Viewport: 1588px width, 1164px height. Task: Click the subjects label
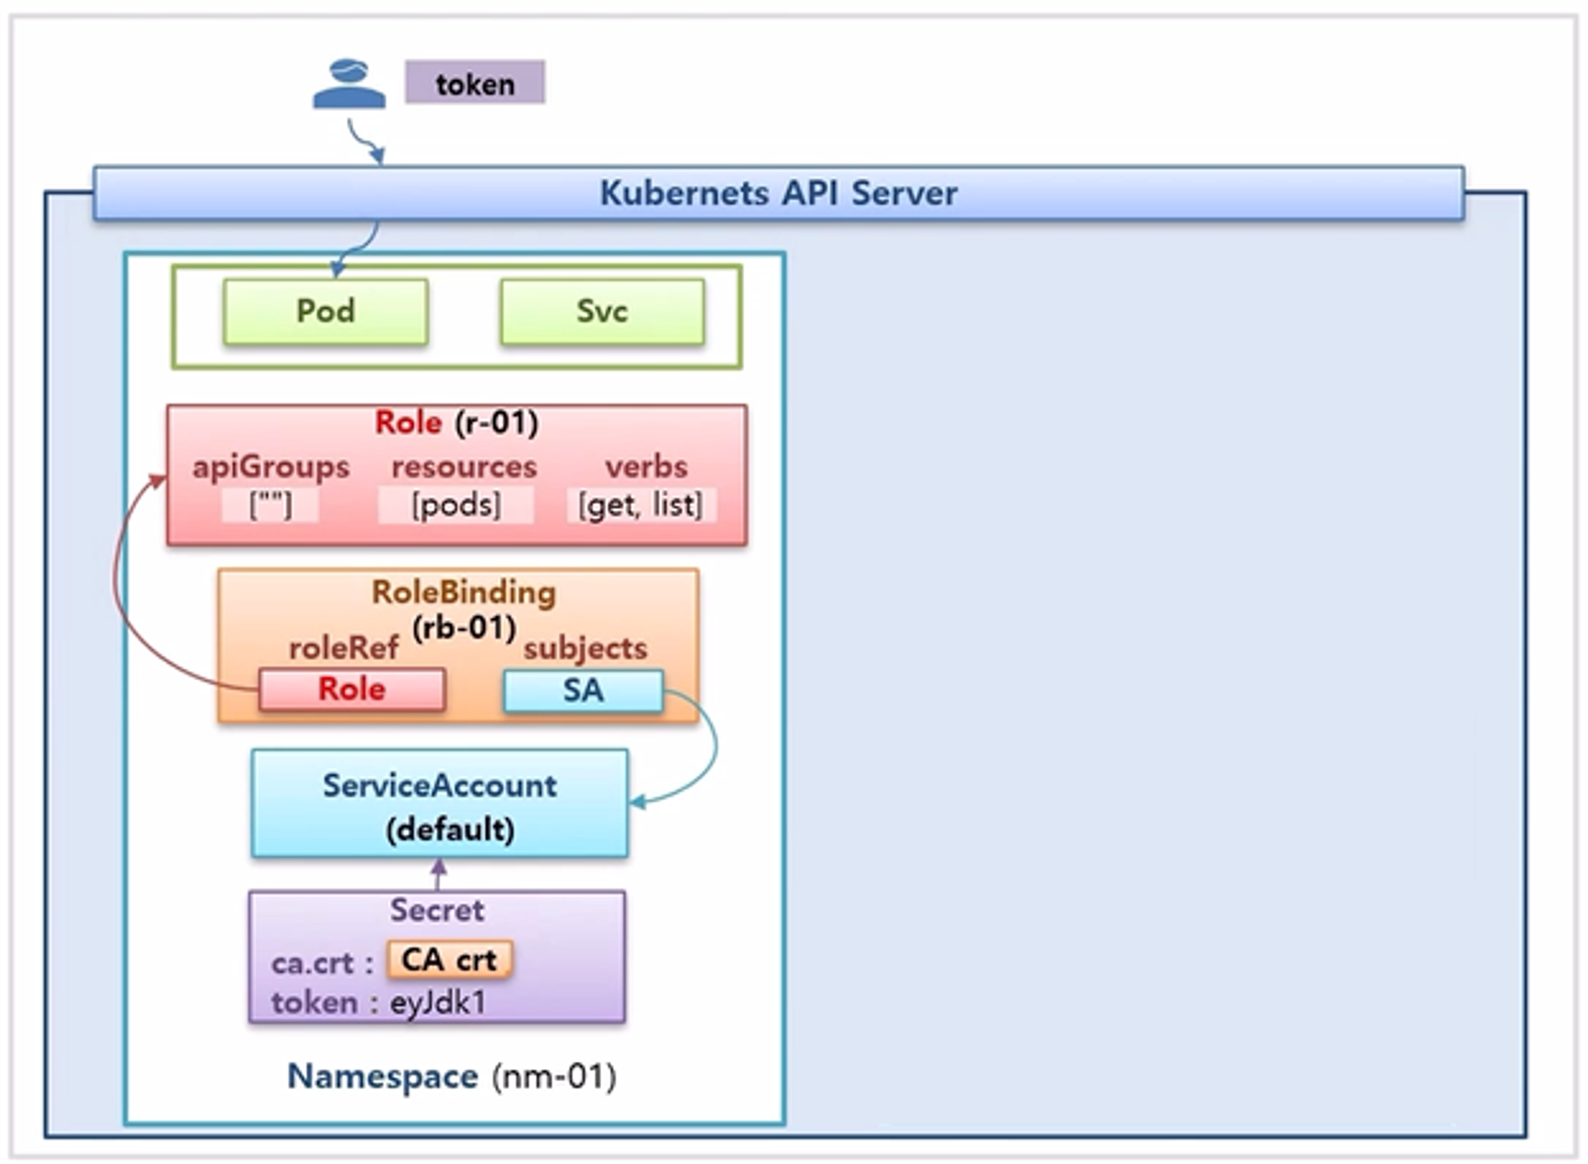(x=585, y=649)
